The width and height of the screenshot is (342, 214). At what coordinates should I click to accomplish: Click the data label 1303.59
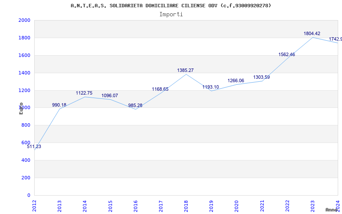262,77
